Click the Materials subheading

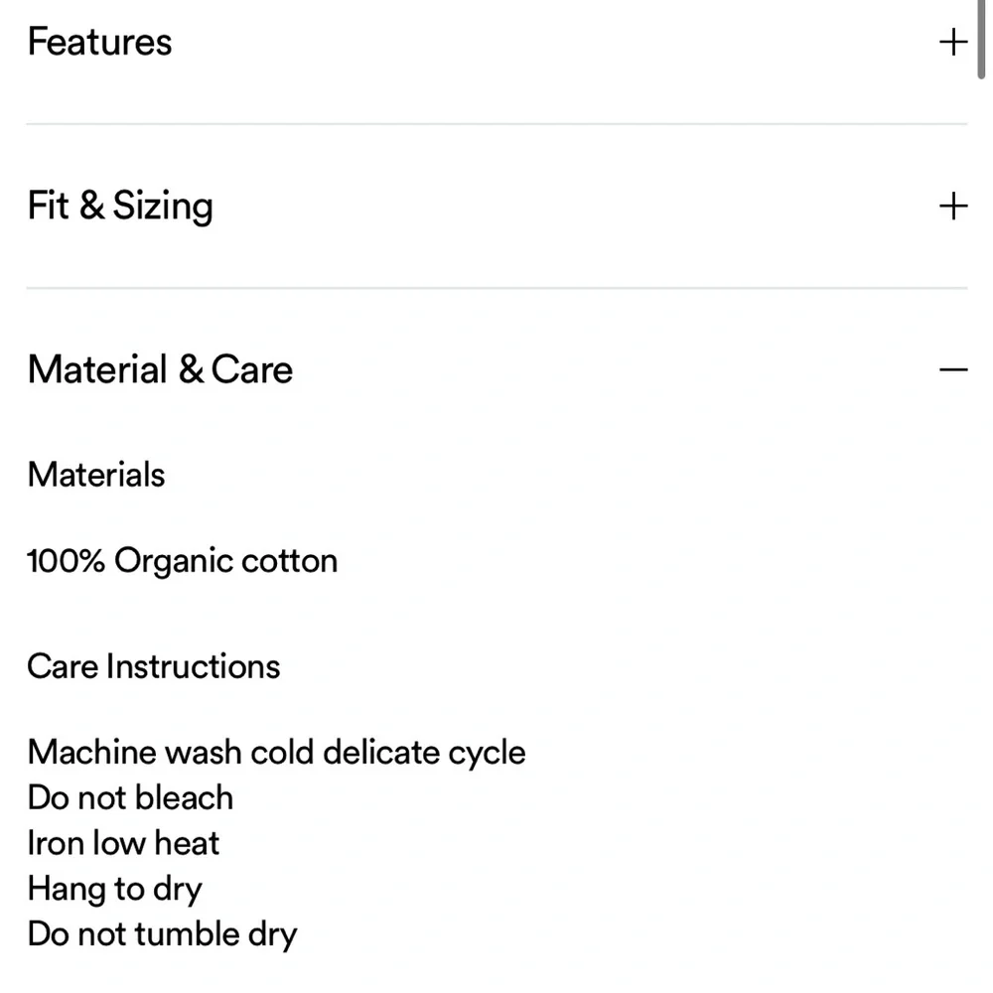(x=96, y=475)
